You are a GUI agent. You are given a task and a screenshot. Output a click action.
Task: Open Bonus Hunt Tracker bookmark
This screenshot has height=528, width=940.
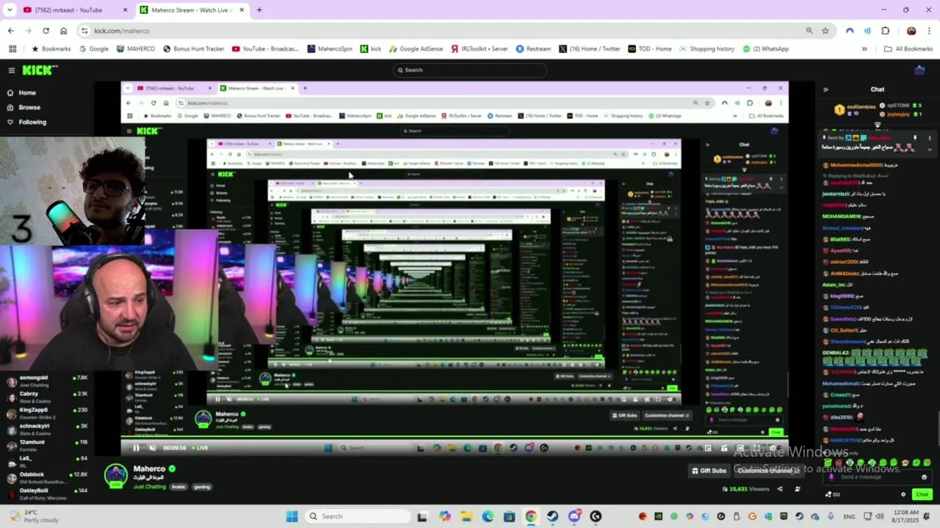[x=193, y=49]
